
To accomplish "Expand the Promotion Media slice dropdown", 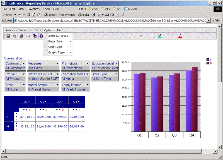I will pyautogui.click(x=88, y=74).
